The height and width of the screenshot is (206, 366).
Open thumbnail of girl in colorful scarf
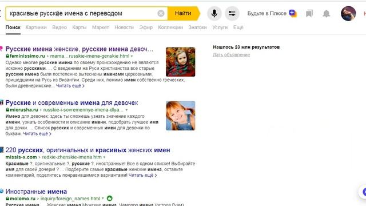pos(181,62)
